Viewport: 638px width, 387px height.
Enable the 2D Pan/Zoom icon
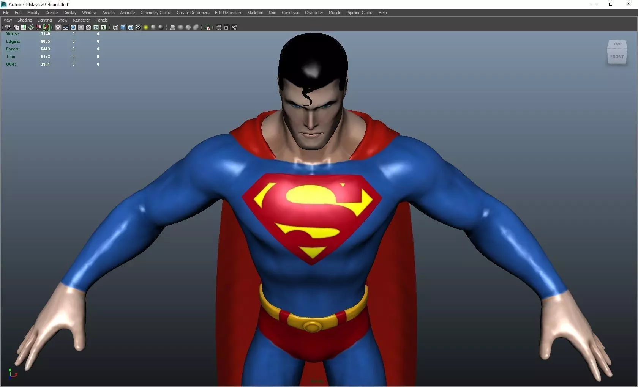point(39,27)
